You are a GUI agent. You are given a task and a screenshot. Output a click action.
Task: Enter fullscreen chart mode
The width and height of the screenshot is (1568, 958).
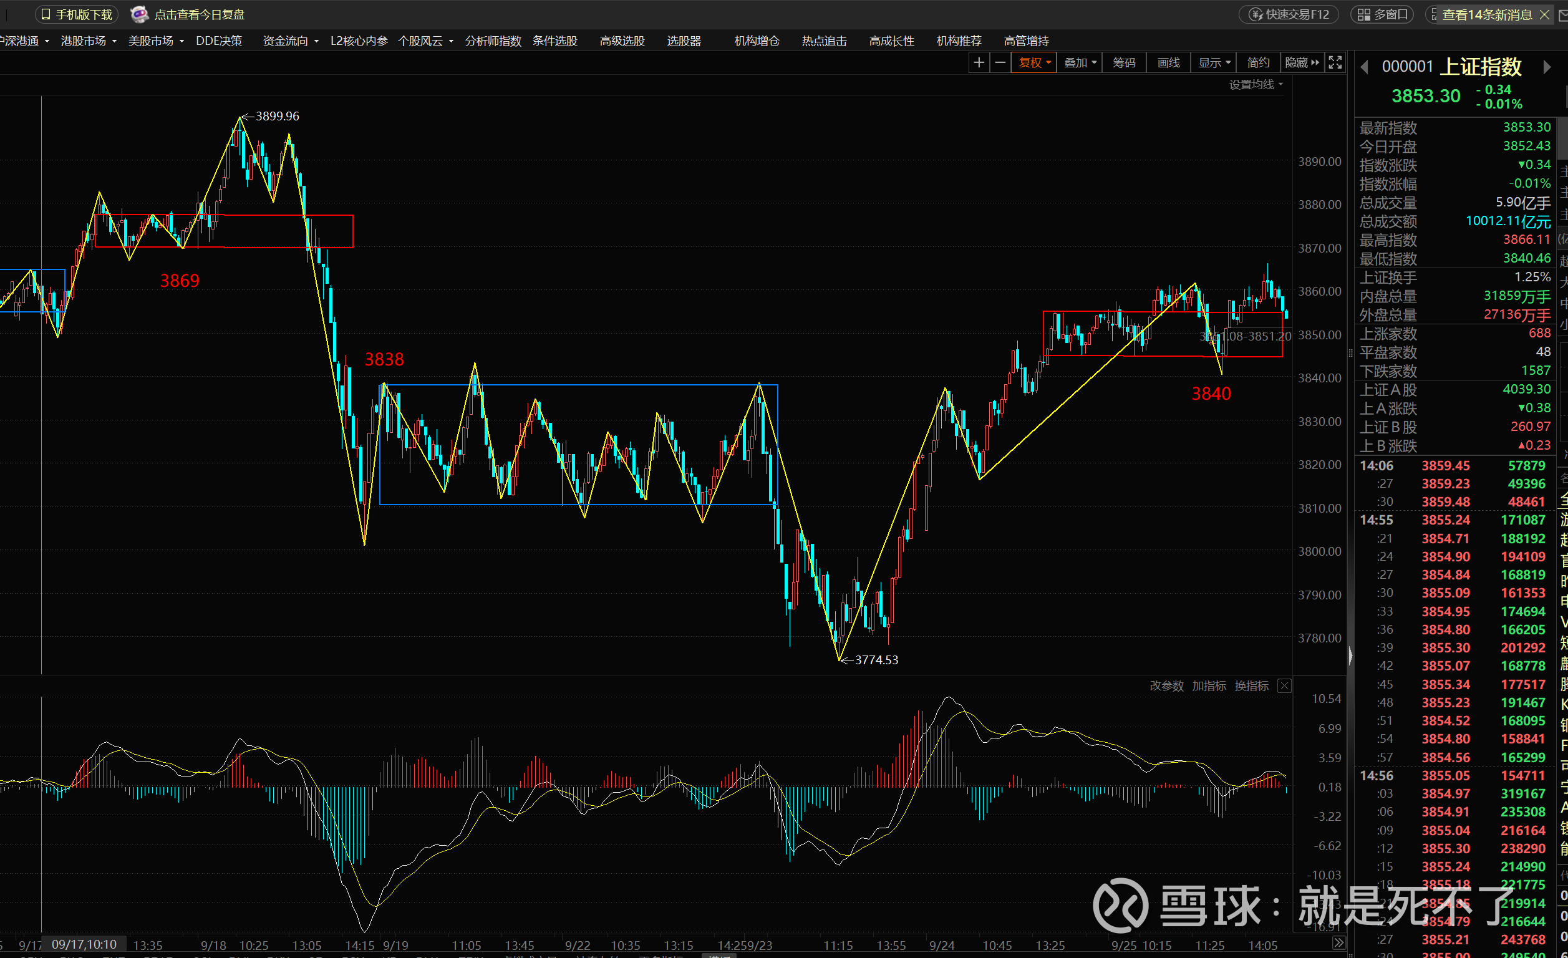[1335, 62]
